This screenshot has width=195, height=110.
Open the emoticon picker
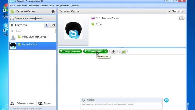tap(83, 100)
